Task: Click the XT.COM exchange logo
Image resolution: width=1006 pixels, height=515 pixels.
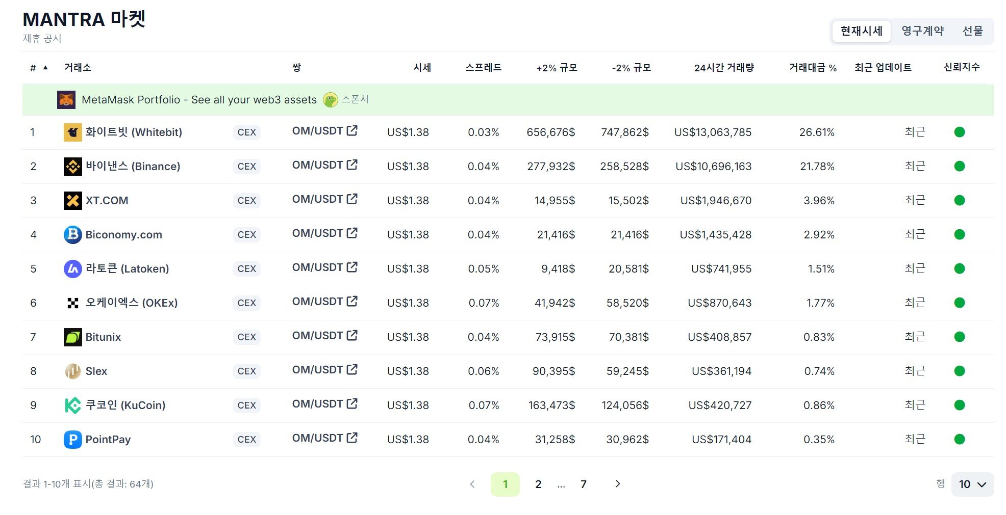Action: coord(72,201)
